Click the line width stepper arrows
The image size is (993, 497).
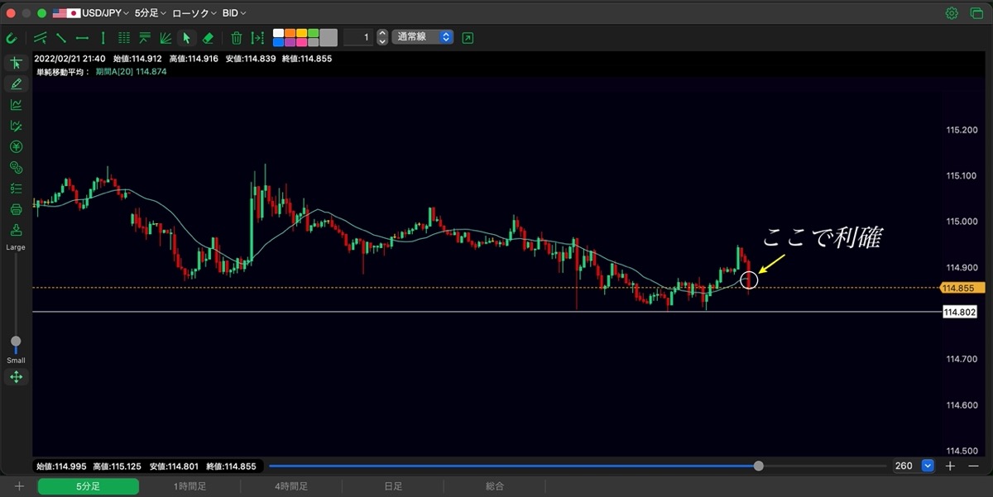point(381,37)
